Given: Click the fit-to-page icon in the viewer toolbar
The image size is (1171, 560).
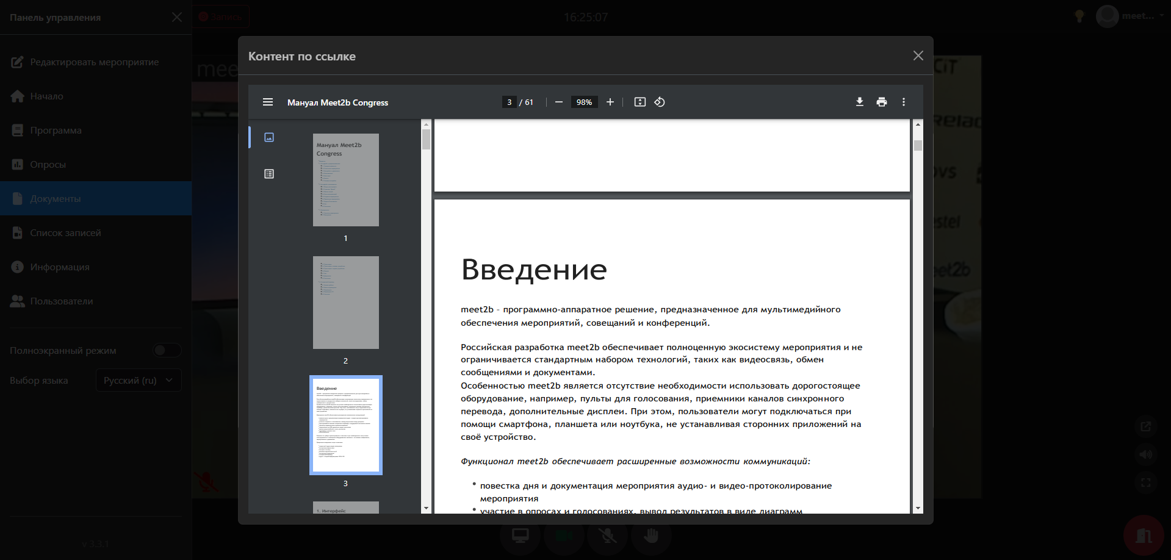Looking at the screenshot, I should click(x=640, y=102).
